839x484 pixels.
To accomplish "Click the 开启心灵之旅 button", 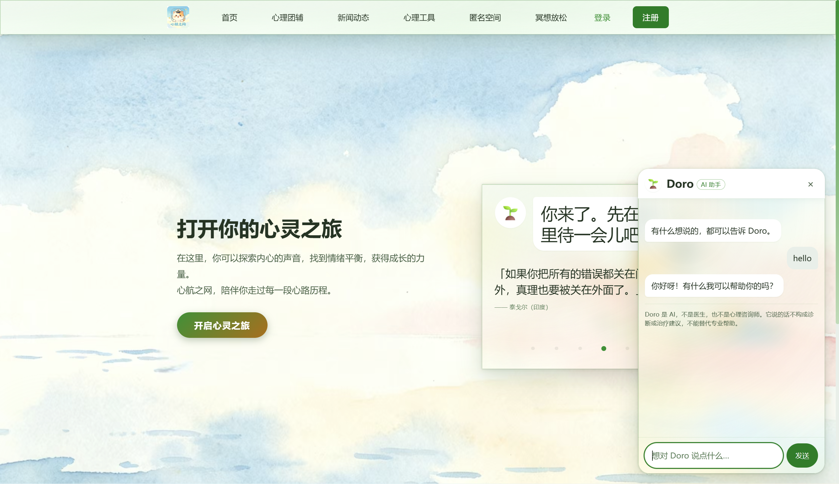I will tap(222, 325).
